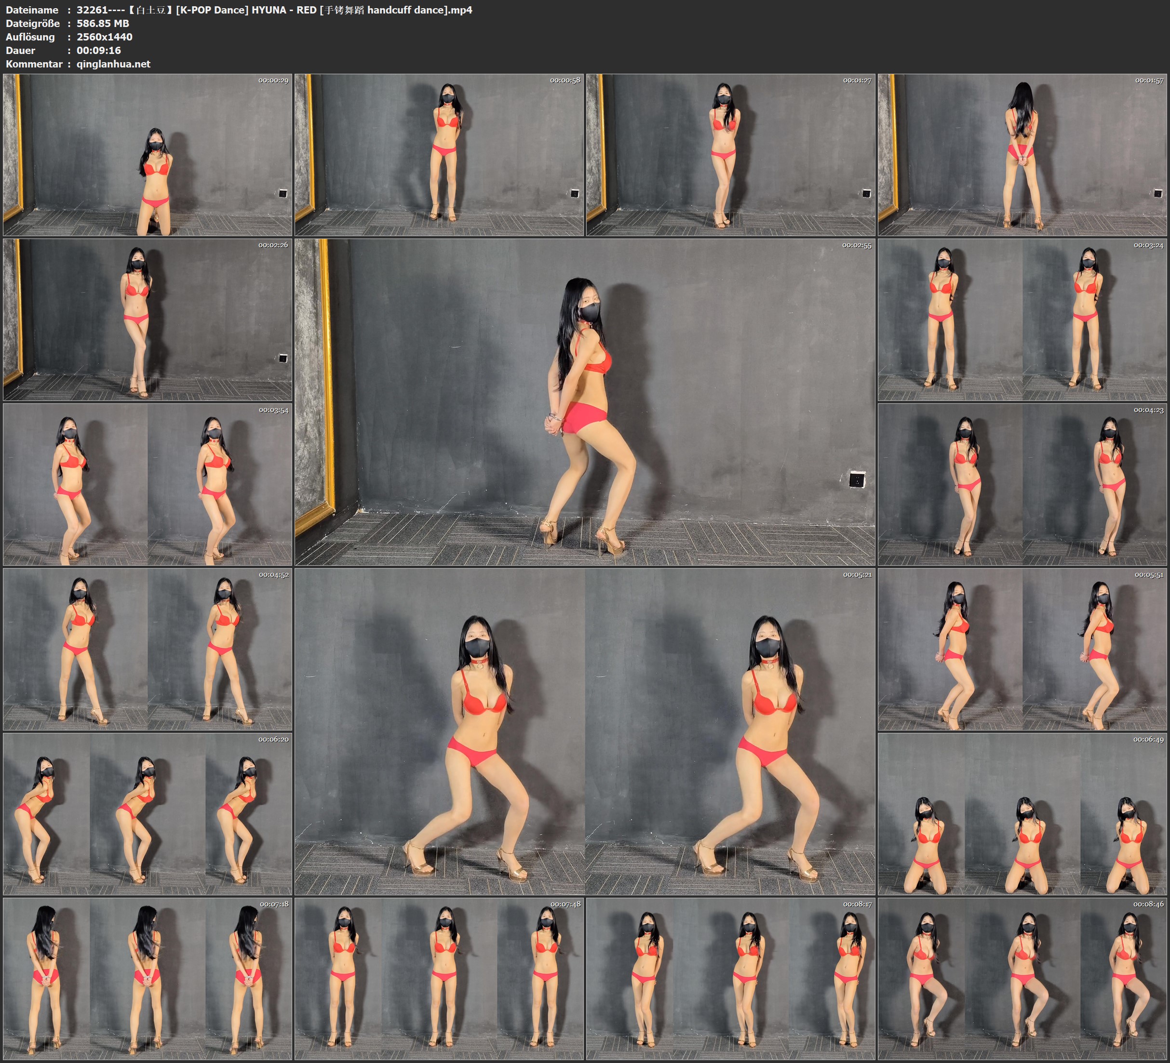Open the thumbnail marked 00:05:51
1170x1063 pixels.
click(1022, 649)
